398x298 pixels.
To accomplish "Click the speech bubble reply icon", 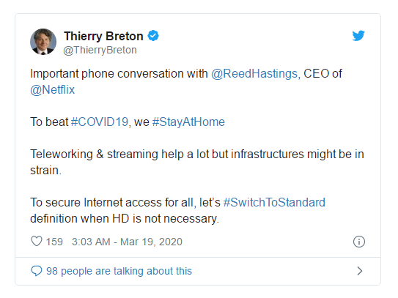I will click(x=37, y=271).
